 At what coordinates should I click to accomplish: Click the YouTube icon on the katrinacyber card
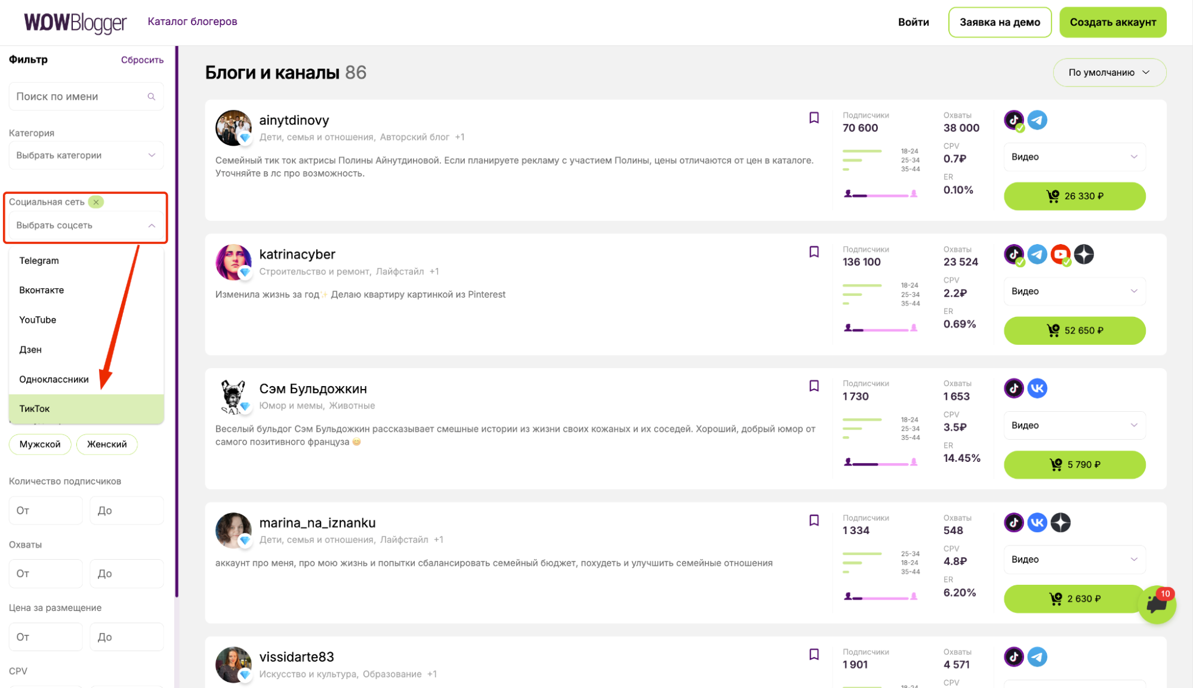tap(1060, 254)
